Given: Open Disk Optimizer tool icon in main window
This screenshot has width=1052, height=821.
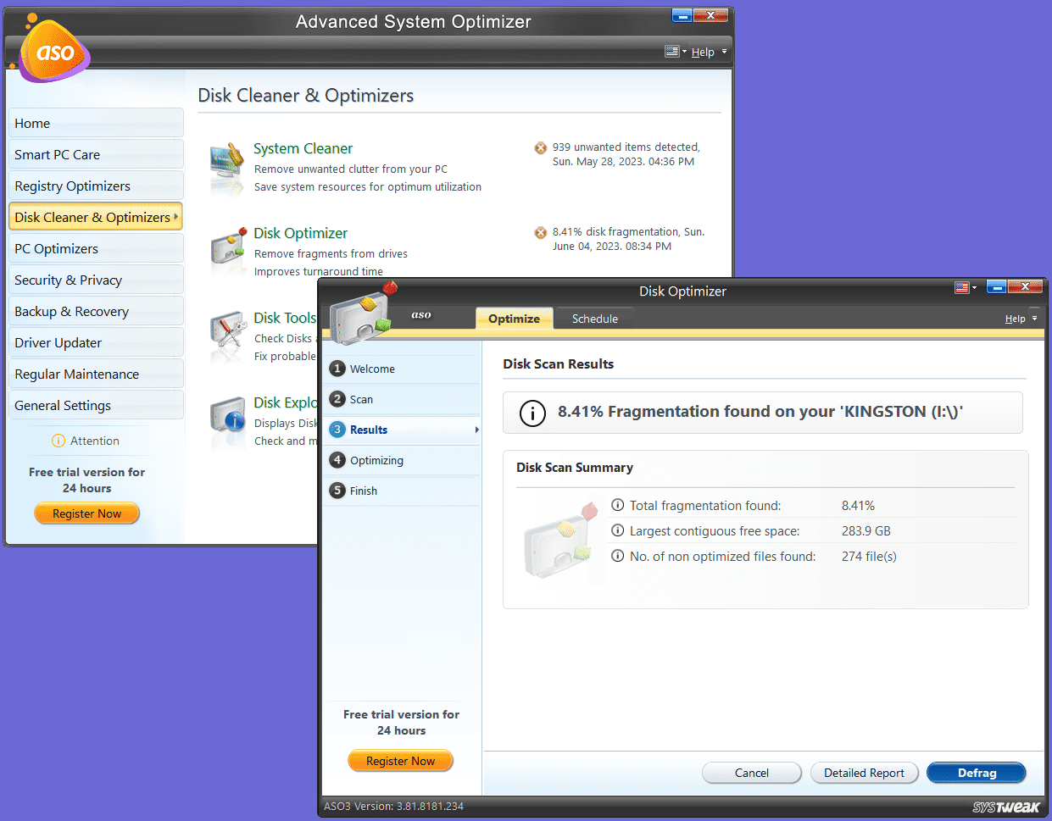Looking at the screenshot, I should coord(227,248).
